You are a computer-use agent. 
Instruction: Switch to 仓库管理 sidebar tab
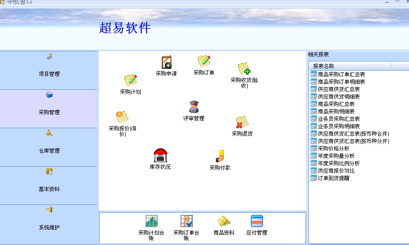click(x=49, y=147)
